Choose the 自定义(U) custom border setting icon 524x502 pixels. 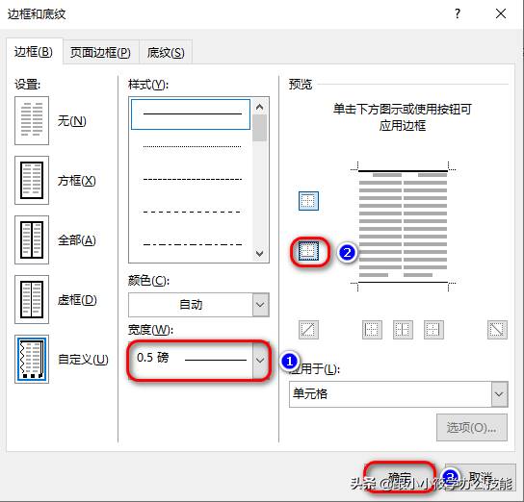coord(32,360)
